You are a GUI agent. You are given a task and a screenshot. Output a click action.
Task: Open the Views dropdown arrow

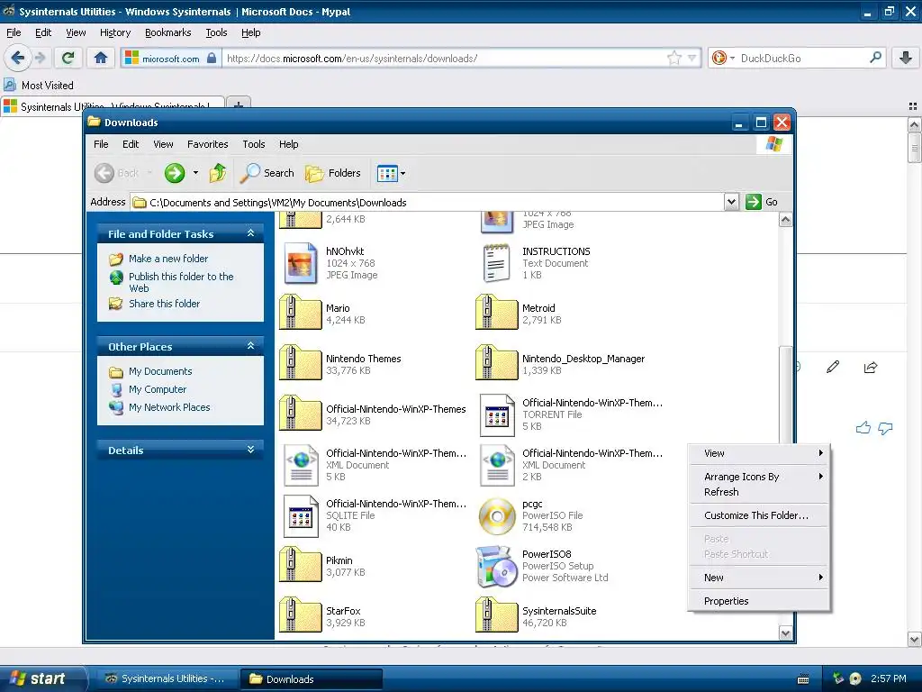(402, 174)
